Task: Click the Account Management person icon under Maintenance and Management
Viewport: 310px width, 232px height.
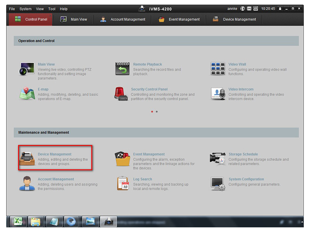Action: pos(27,183)
